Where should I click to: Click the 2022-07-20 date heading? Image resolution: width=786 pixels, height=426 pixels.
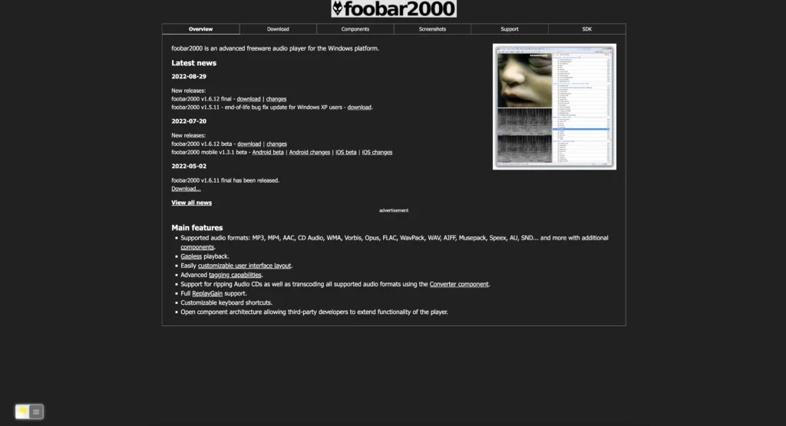click(189, 121)
